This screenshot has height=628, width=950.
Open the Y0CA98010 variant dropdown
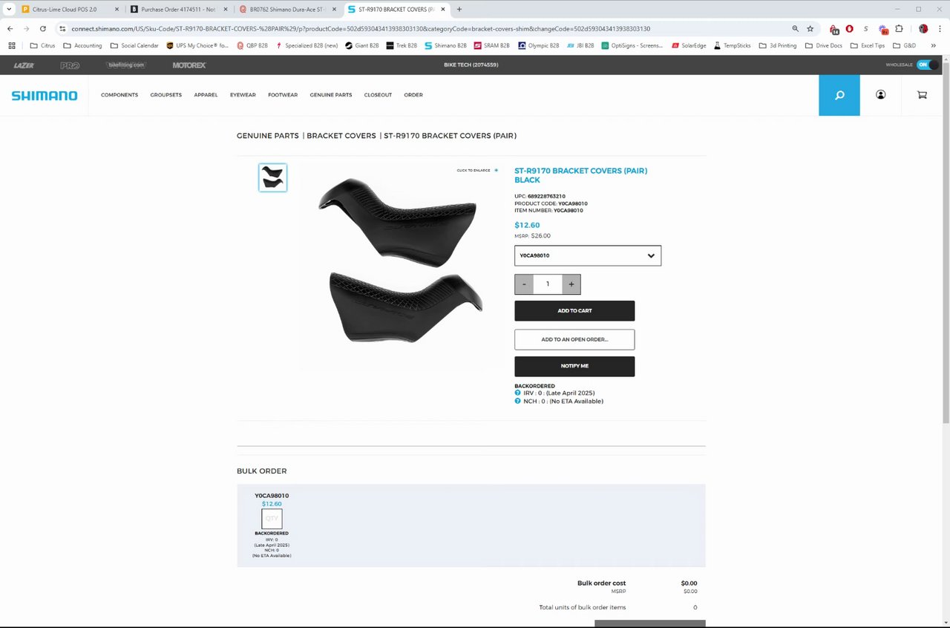click(x=588, y=255)
